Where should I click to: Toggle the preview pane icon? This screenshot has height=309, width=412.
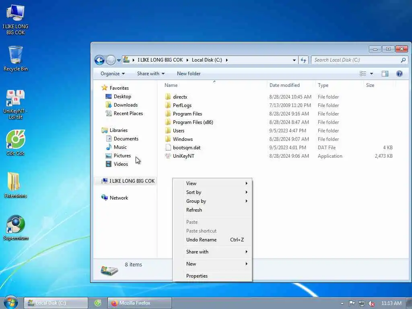click(385, 74)
